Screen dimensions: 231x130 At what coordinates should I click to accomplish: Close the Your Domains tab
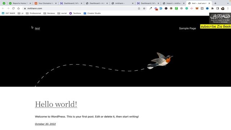56,3
